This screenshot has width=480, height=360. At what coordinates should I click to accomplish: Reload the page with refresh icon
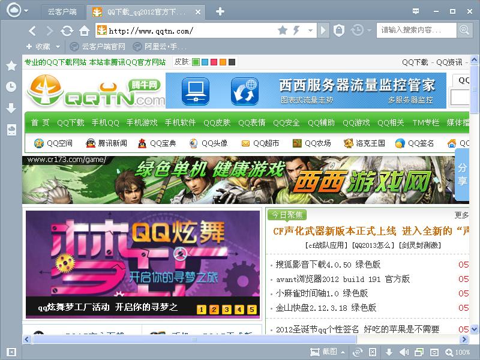(67, 31)
